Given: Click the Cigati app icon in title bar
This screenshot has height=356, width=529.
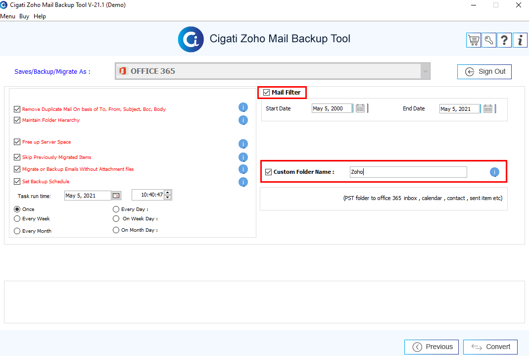Looking at the screenshot, I should tap(3, 5).
